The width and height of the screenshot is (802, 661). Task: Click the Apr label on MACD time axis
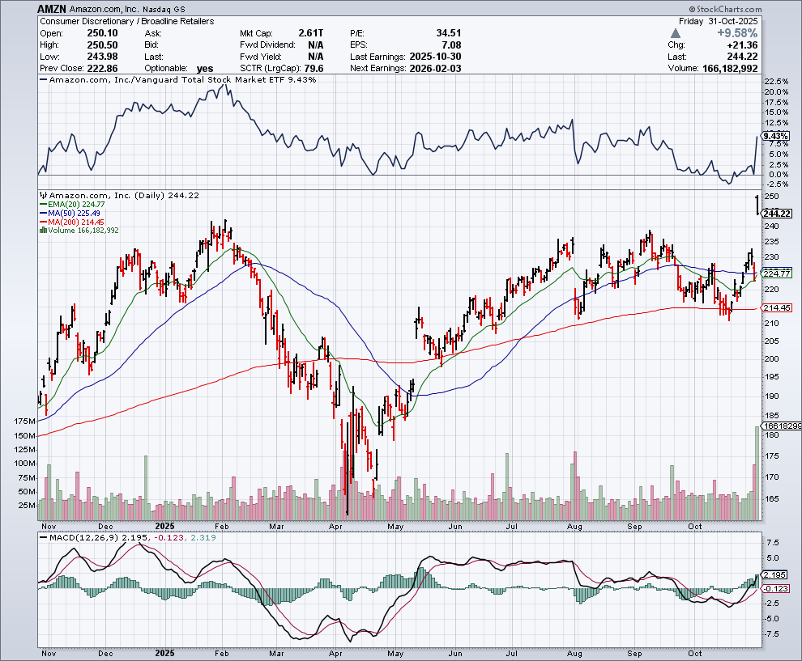335,654
